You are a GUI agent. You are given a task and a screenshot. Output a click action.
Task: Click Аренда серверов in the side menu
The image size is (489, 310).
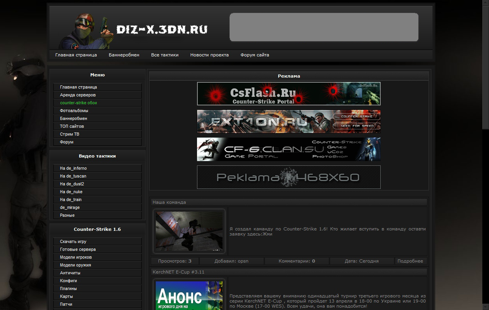pos(78,95)
